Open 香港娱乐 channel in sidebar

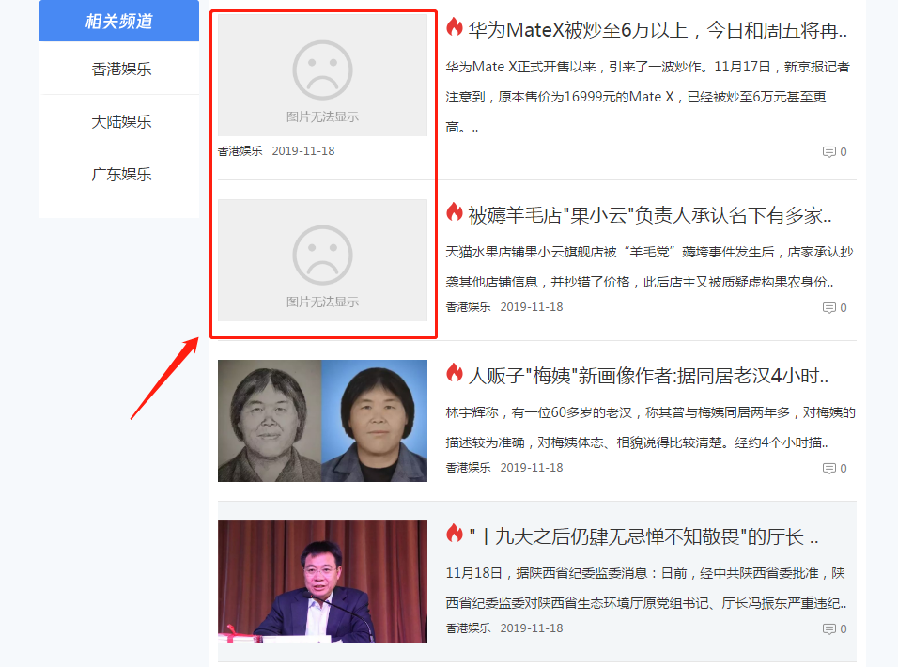point(121,69)
